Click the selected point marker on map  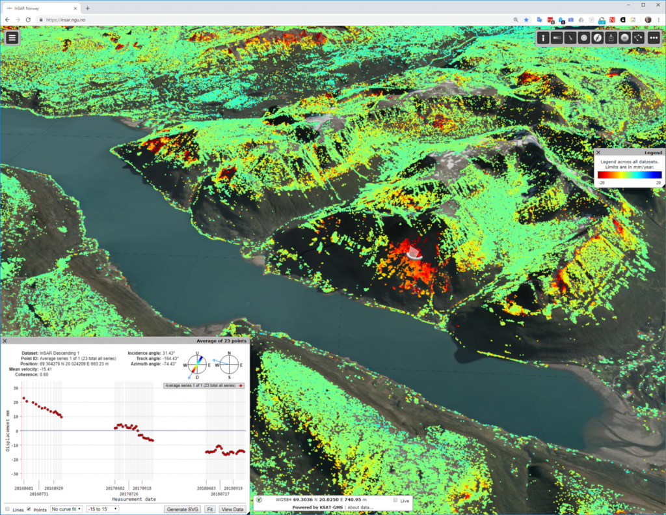click(414, 253)
